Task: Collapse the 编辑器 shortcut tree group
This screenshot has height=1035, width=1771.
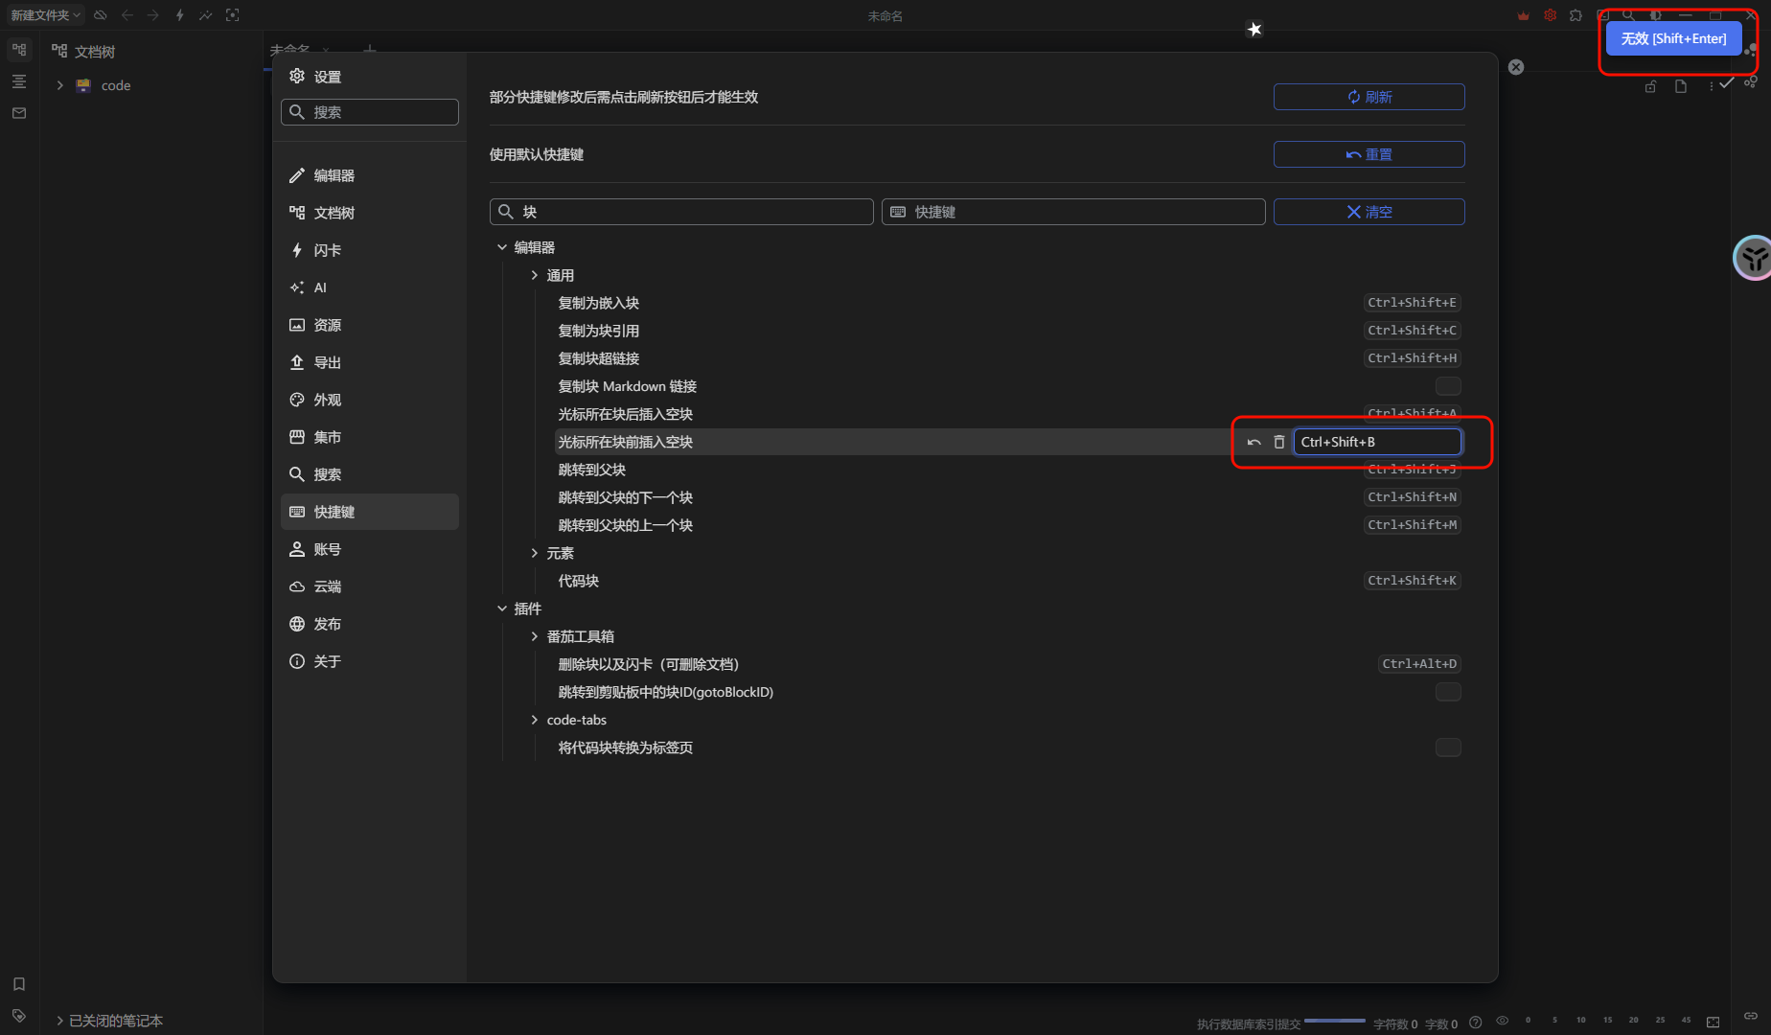Action: (x=502, y=247)
